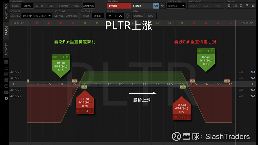Click the list icon in sidebar
Image resolution: width=258 pixels, height=145 pixels.
tap(6, 62)
